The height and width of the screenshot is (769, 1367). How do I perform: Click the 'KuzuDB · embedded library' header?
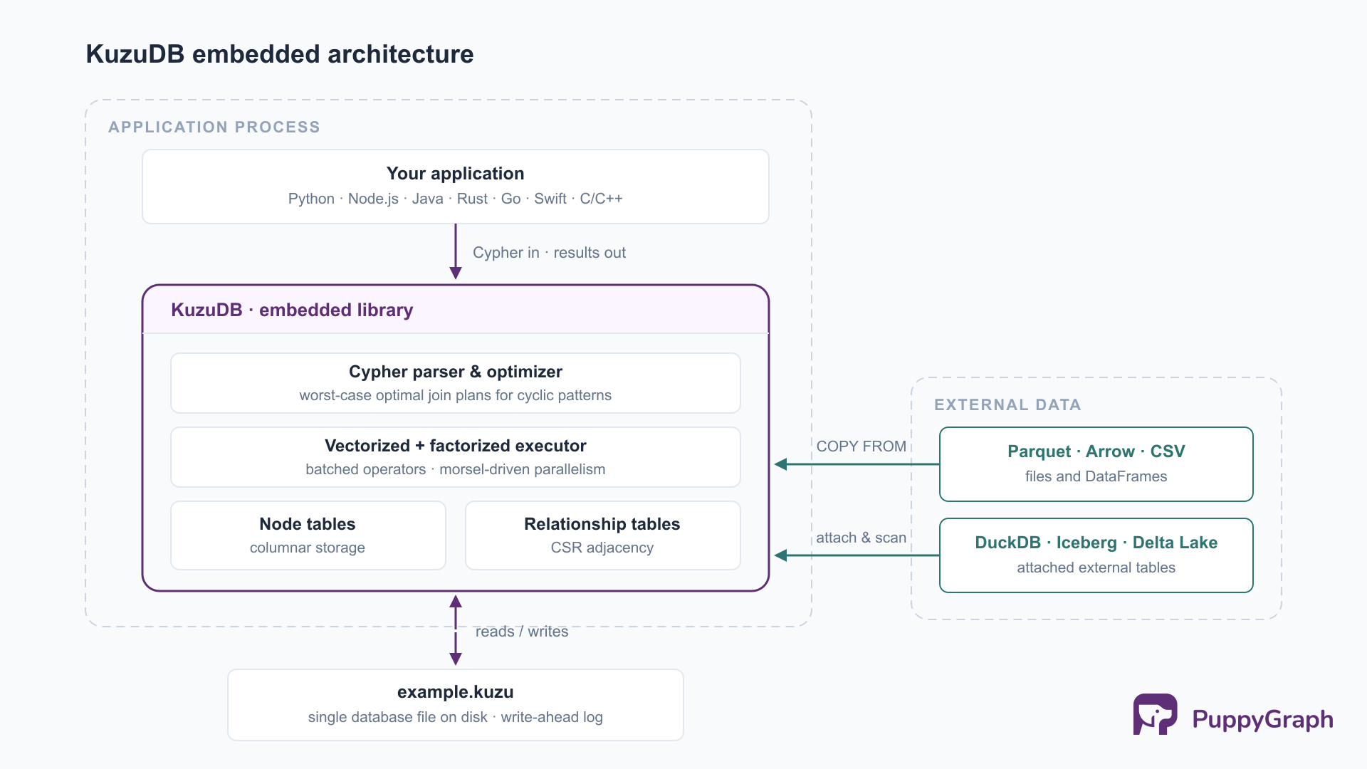point(292,310)
